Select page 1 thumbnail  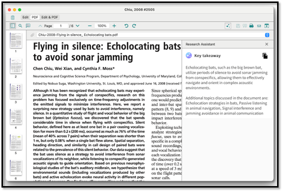coord(16,40)
